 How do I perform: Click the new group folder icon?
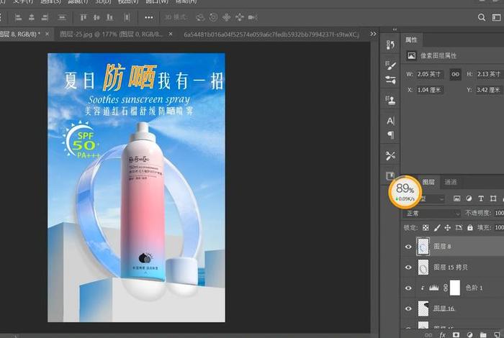(x=483, y=335)
